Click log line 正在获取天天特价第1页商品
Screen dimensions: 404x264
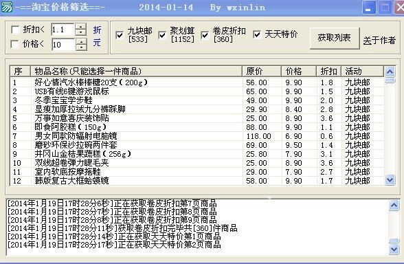click(114, 236)
